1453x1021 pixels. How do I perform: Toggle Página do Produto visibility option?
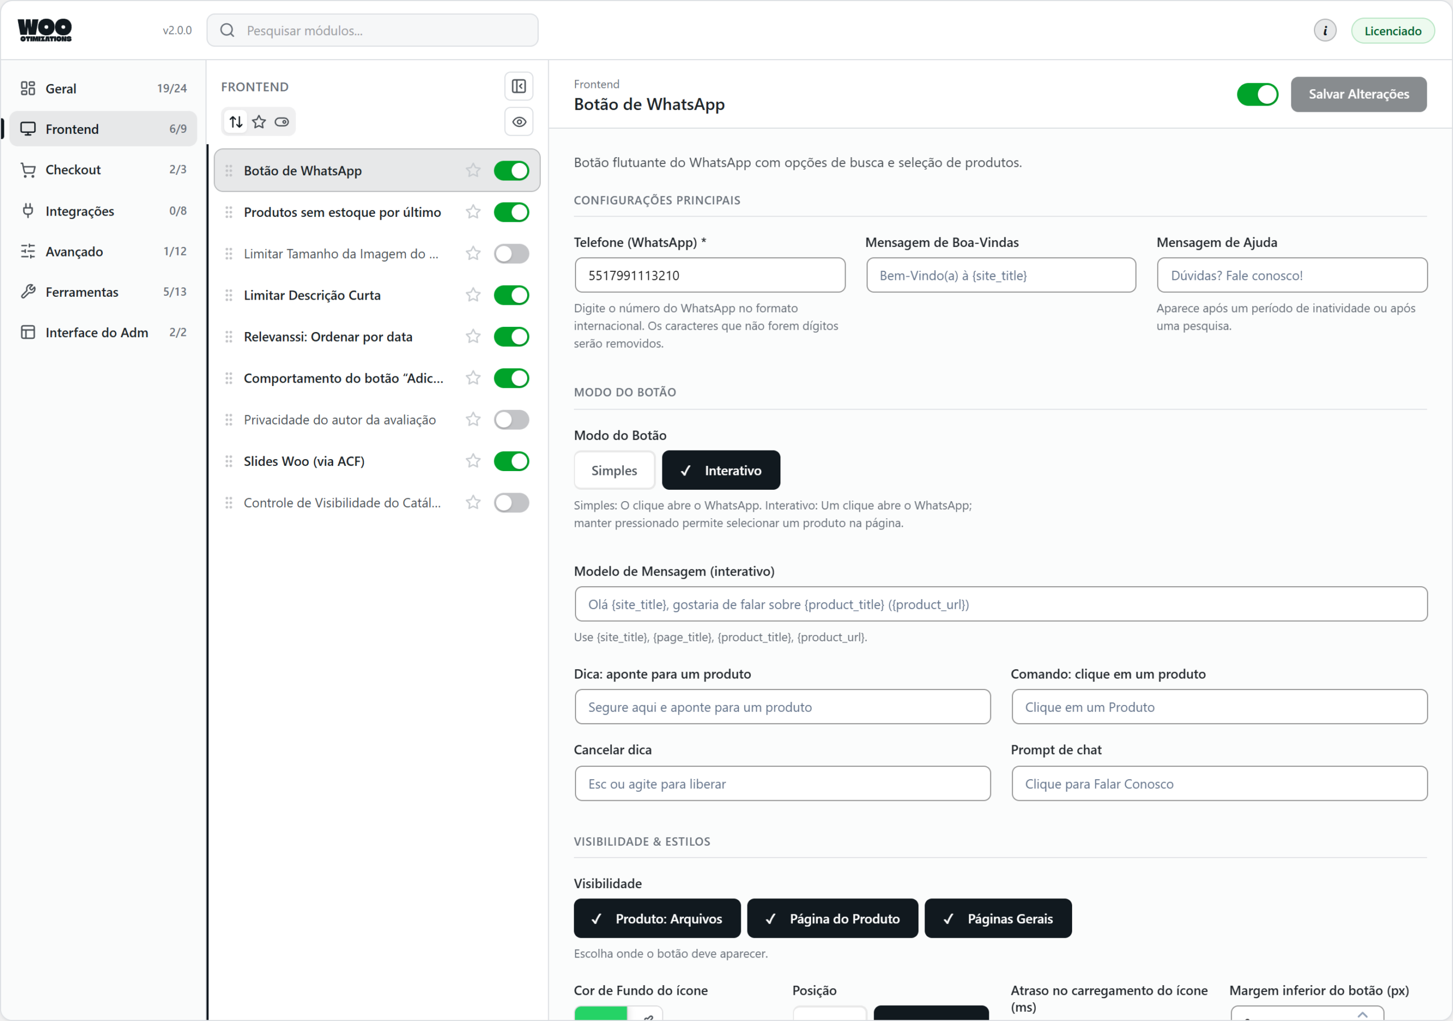[x=832, y=918]
